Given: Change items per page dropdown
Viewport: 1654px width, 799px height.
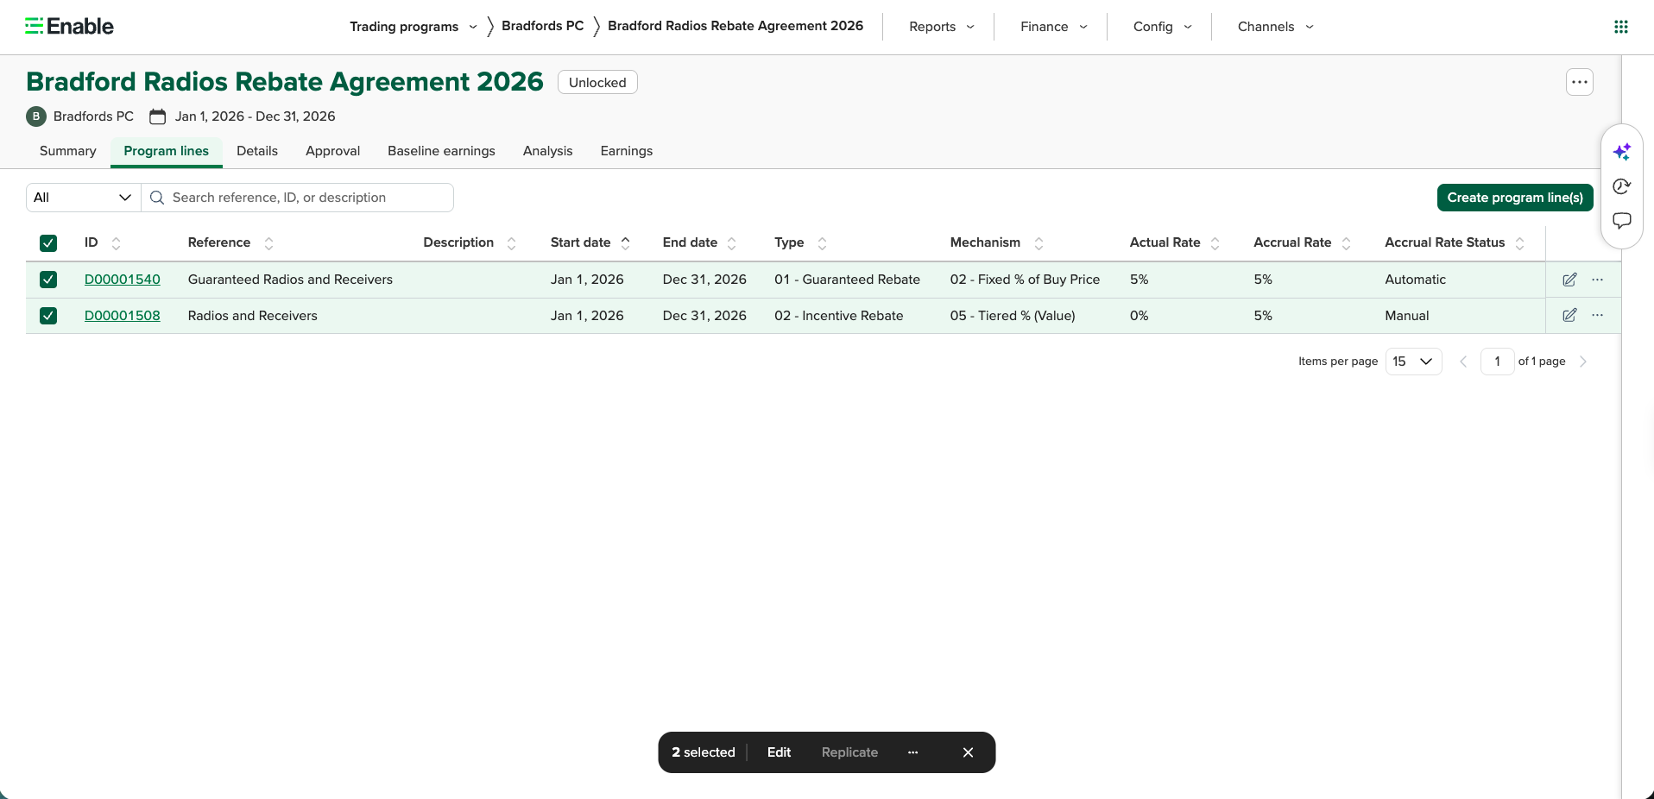Looking at the screenshot, I should 1413,362.
